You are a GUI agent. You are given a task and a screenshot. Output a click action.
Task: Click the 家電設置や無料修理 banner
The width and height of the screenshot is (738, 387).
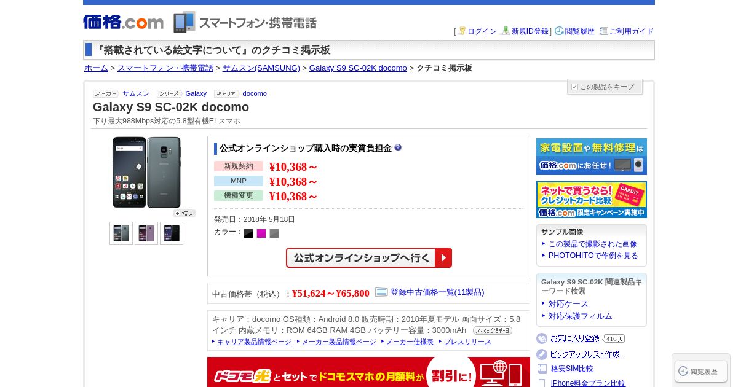(592, 157)
